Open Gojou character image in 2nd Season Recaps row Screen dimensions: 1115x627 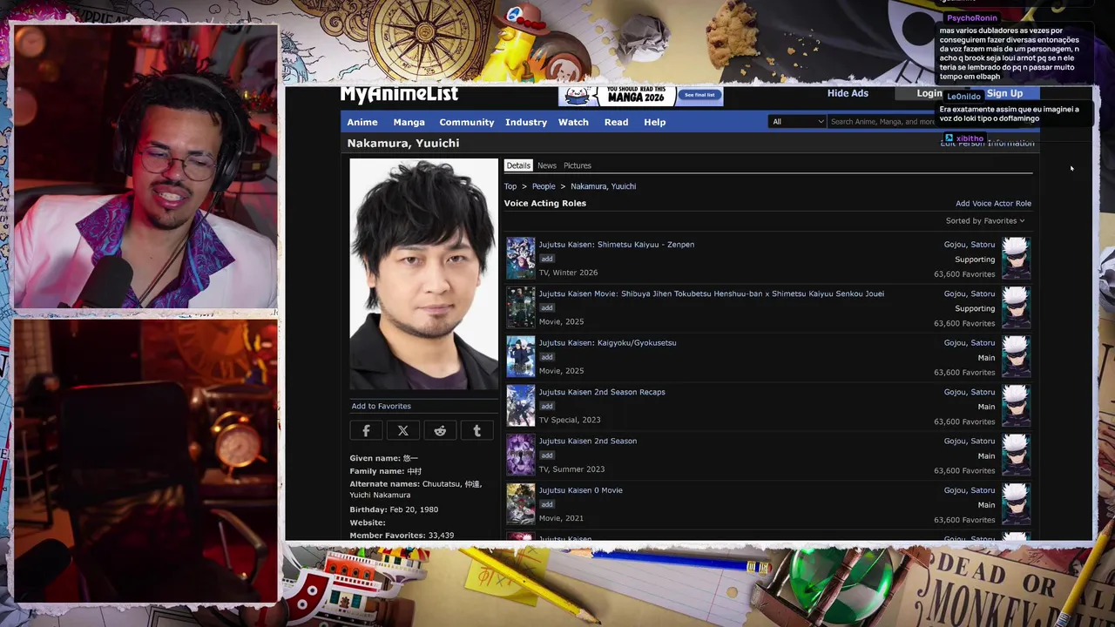click(1016, 406)
